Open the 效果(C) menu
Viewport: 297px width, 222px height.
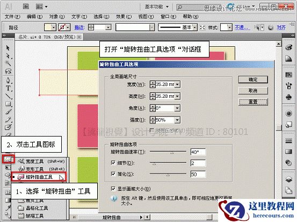[124, 17]
